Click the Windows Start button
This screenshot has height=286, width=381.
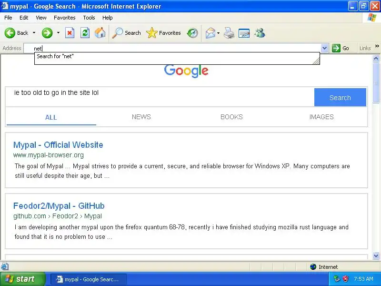click(23, 279)
